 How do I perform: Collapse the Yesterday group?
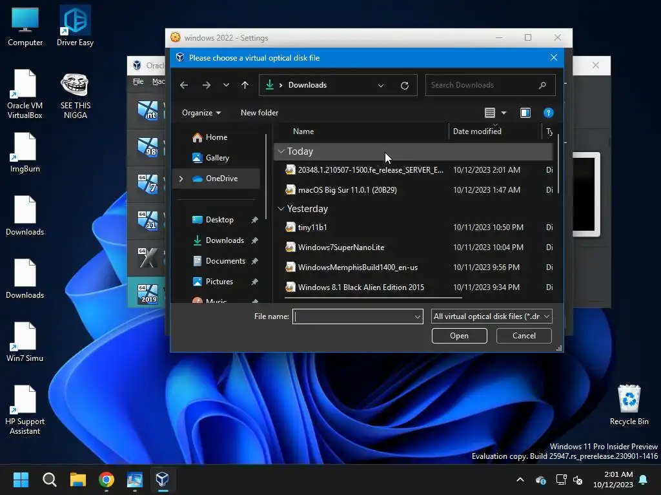[x=281, y=209]
